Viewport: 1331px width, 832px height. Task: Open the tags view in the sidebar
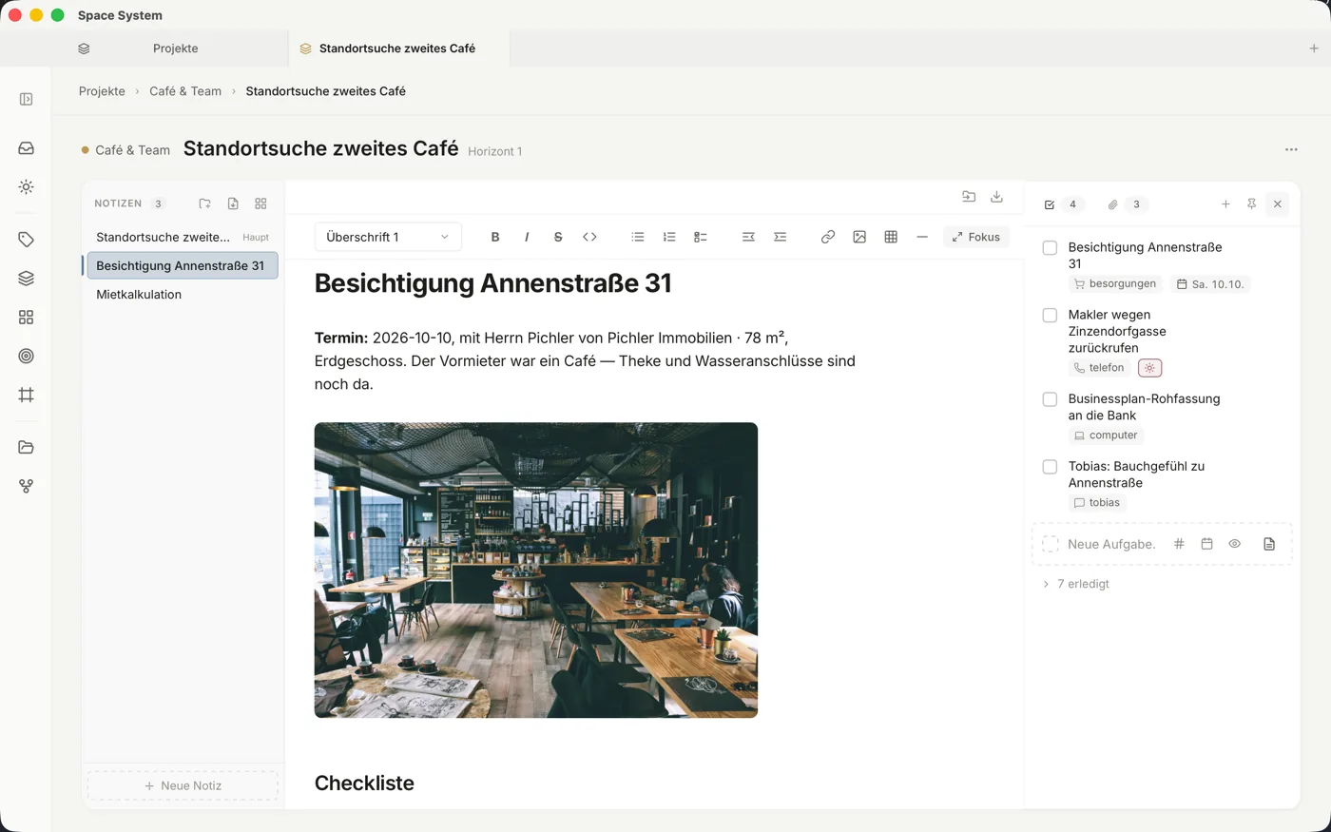pos(26,240)
